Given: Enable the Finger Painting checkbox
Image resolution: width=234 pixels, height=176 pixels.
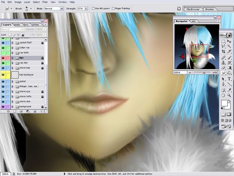Looking at the screenshot, I should pos(113,8).
